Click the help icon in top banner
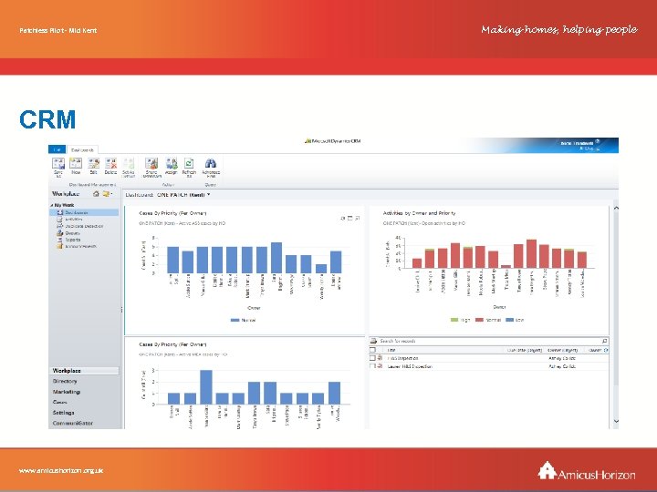Viewport: 657px width, 492px height. 598,141
